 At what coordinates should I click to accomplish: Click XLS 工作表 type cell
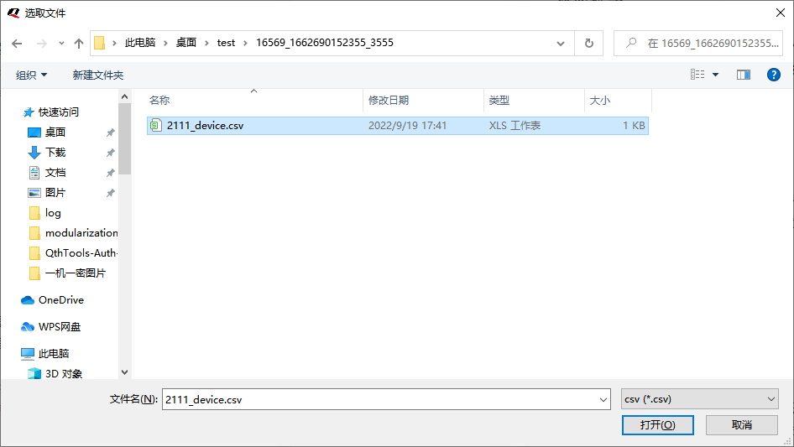pyautogui.click(x=515, y=126)
